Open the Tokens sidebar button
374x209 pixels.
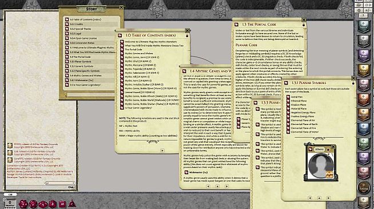364,187
